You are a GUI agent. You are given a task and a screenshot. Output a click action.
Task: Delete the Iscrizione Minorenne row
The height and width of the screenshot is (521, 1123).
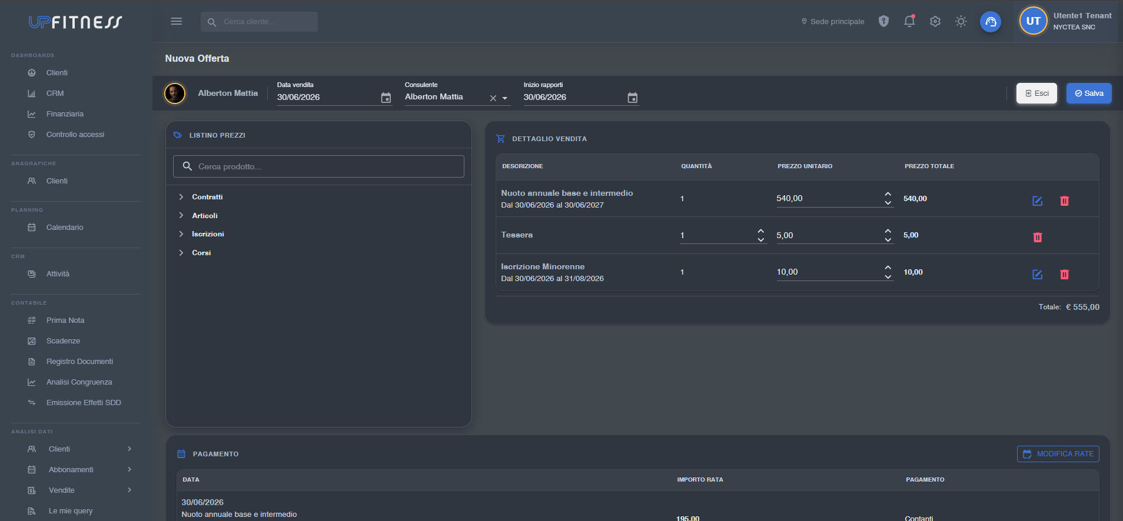click(x=1065, y=275)
